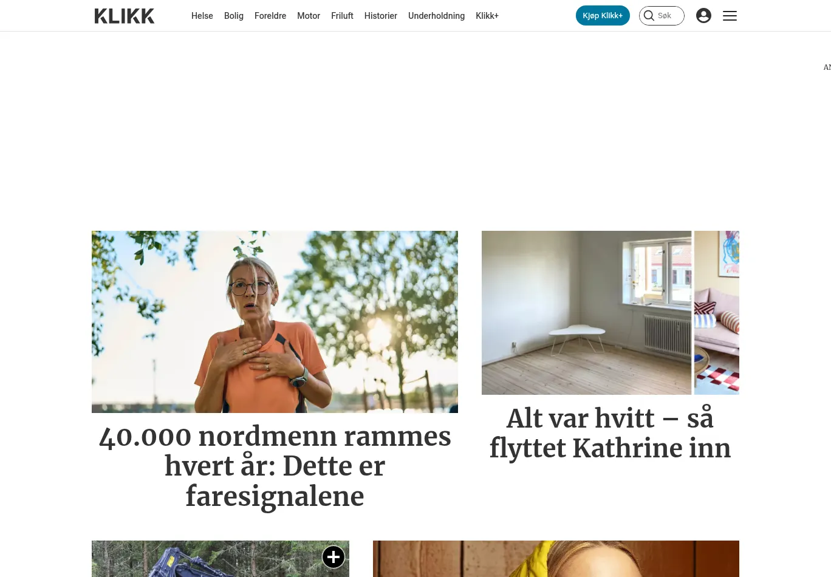Navigate to Historier
Screen dimensions: 831x577
[x=381, y=16]
